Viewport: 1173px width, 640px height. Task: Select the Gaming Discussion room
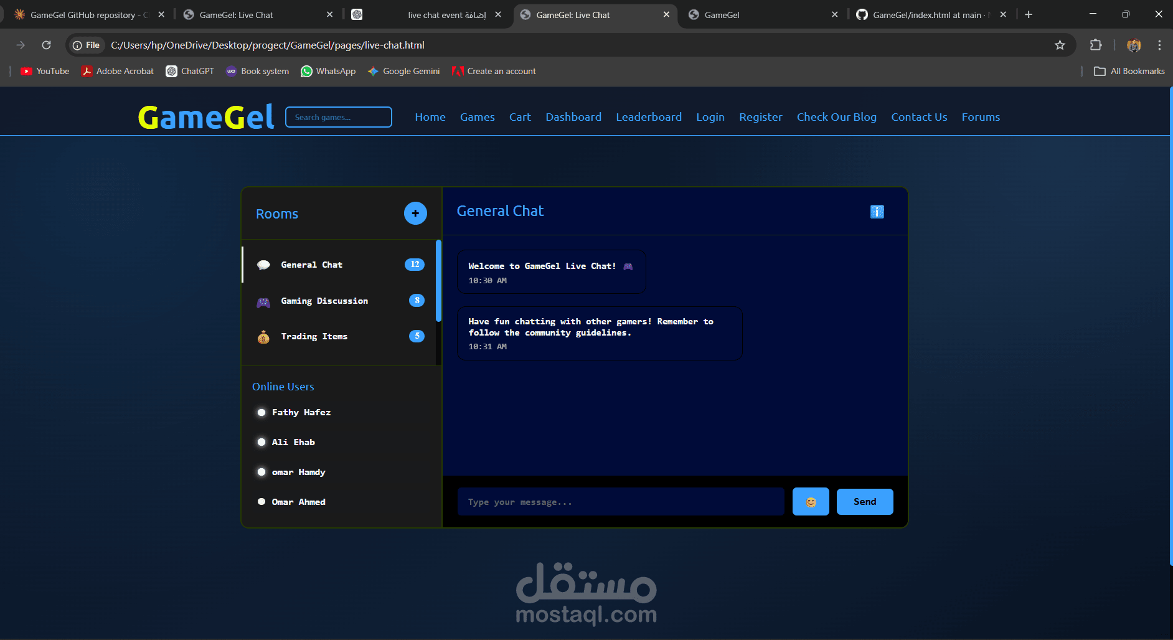coord(339,301)
